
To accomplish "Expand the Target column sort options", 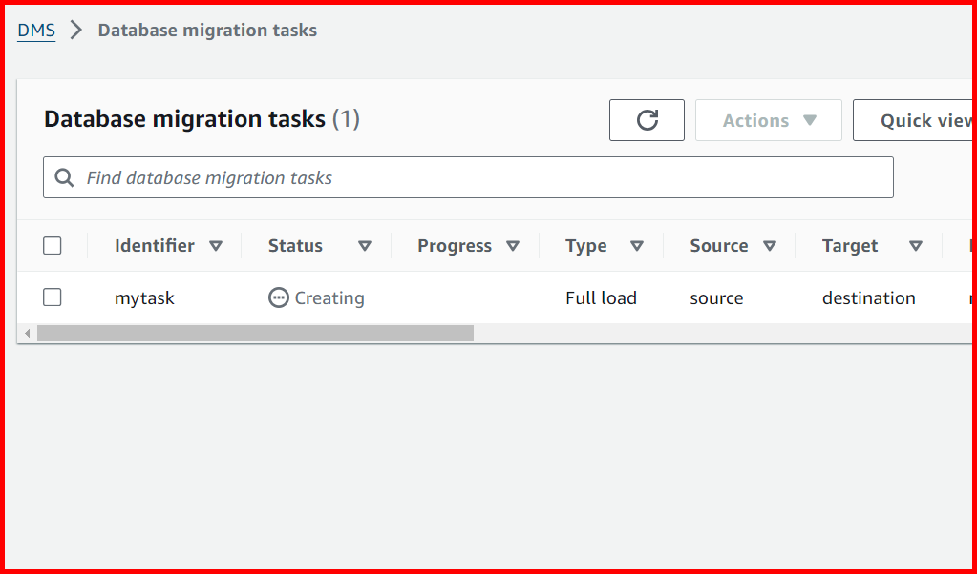I will (917, 245).
